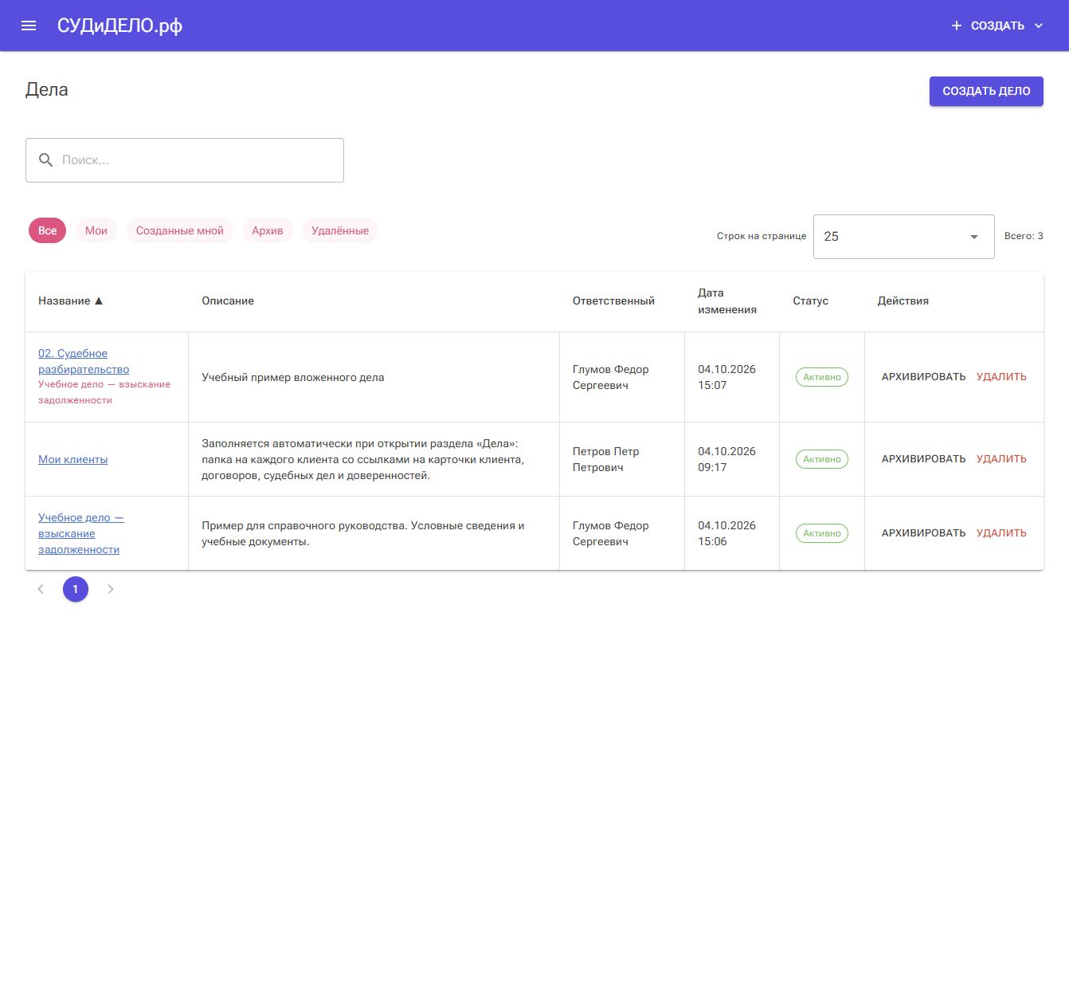1069x998 pixels.
Task: Click description Учебный пример вложенного дела
Action: coord(293,377)
